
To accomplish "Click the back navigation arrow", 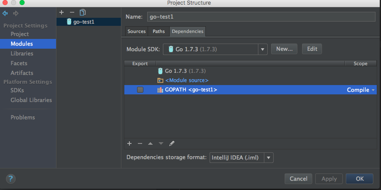I will pos(5,13).
